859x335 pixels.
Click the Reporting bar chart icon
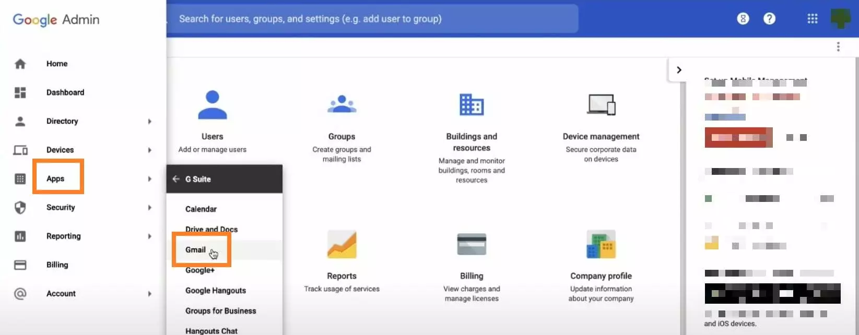point(20,236)
